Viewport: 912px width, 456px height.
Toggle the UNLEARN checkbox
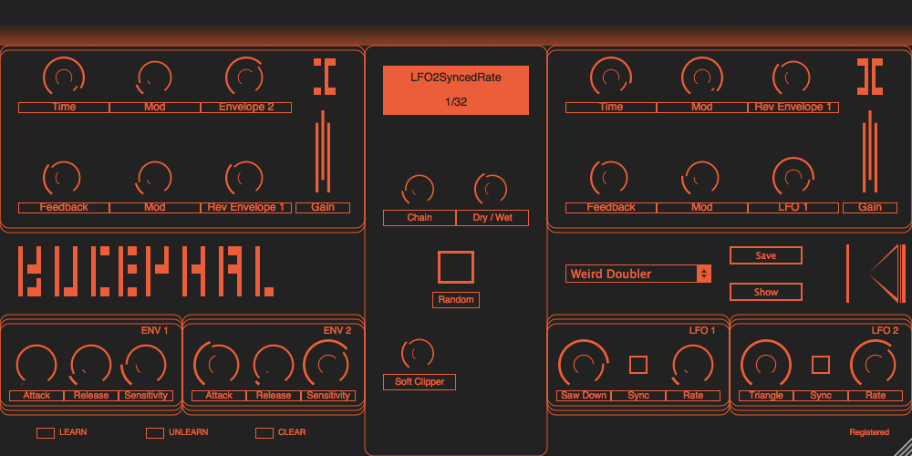(155, 432)
